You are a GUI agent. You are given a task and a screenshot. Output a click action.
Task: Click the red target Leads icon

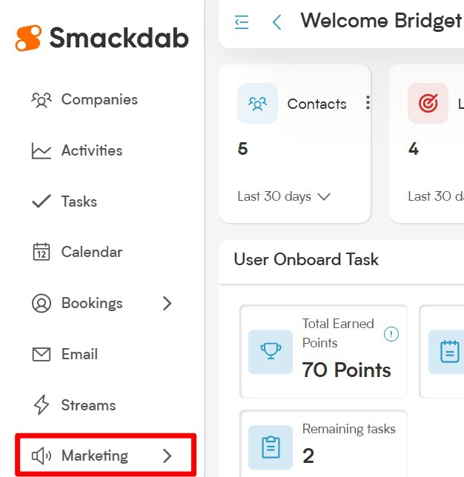428,104
